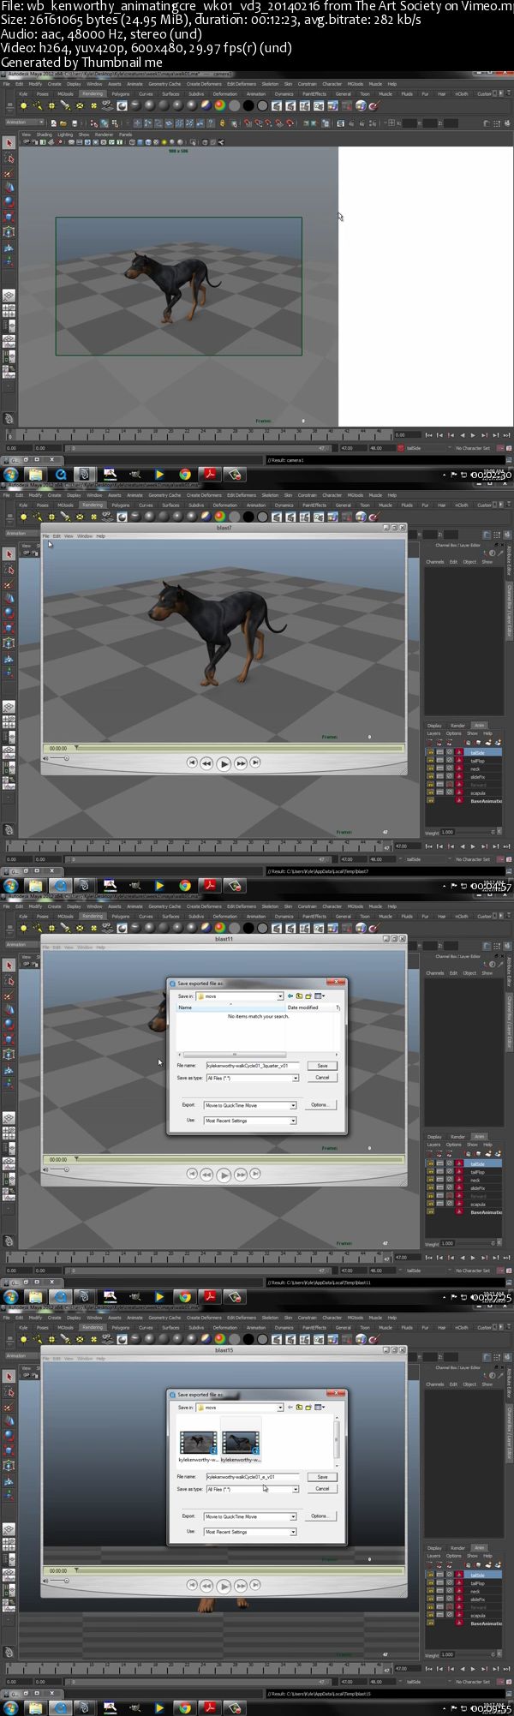
Task: Toggle yellow icon on slideFix layer beside blast11
Action: click(431, 1188)
